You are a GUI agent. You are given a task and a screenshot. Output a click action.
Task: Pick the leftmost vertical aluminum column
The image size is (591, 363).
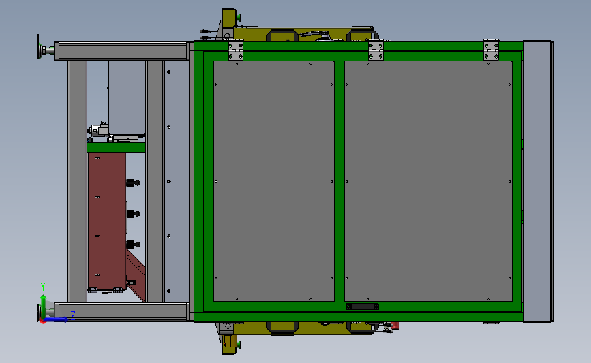tap(77, 181)
